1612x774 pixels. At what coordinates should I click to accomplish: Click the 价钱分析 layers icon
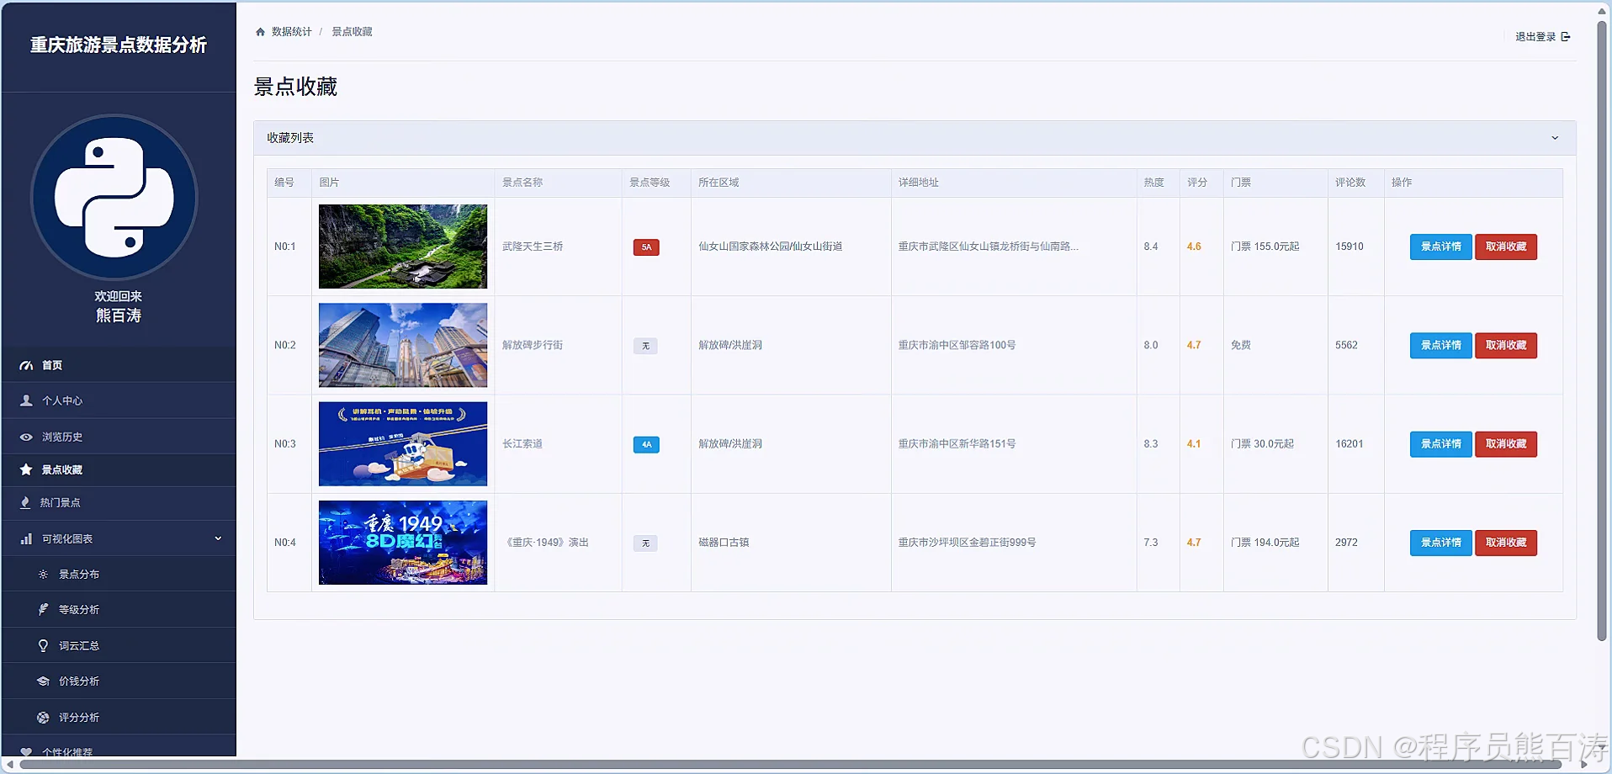coord(43,681)
